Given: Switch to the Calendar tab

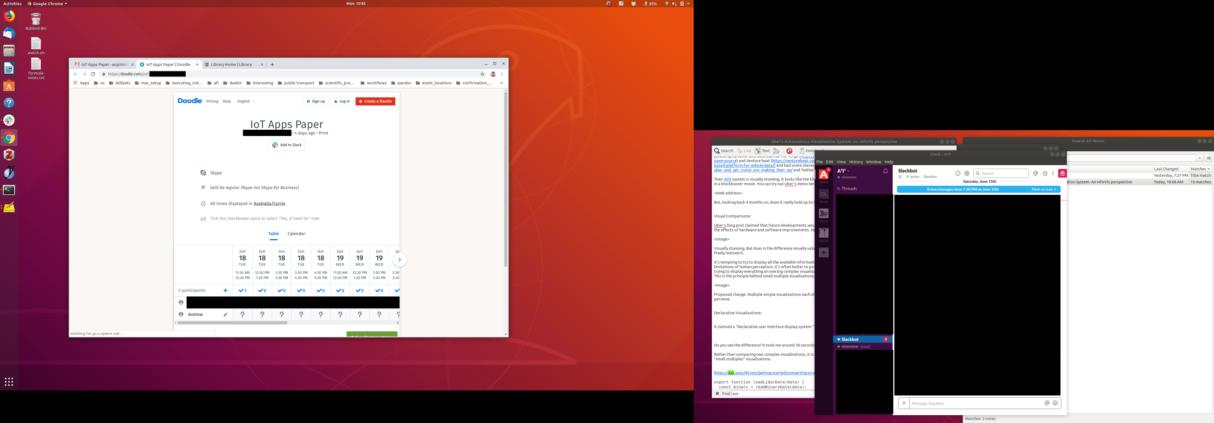Looking at the screenshot, I should 296,234.
